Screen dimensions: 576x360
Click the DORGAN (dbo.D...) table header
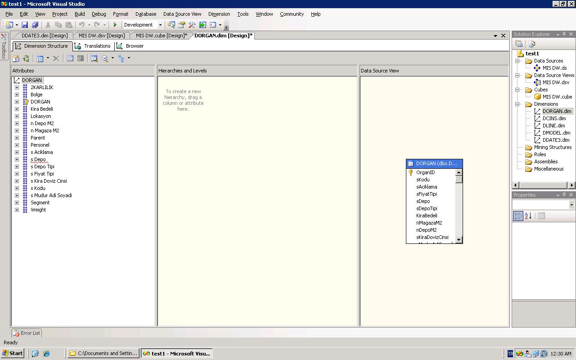coord(434,163)
